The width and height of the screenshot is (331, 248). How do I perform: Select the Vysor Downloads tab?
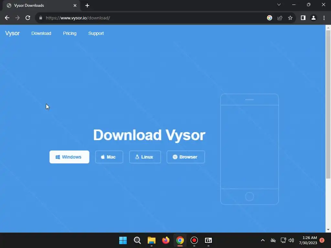point(41,5)
